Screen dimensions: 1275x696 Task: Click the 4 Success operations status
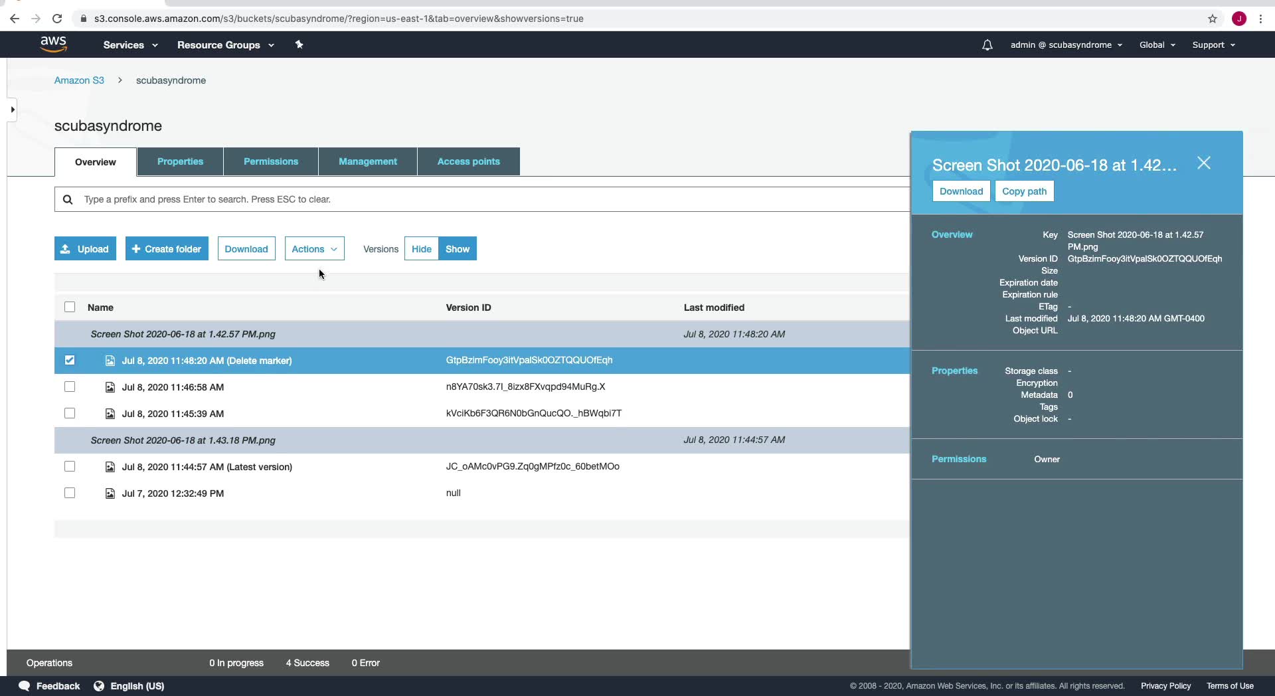(307, 663)
